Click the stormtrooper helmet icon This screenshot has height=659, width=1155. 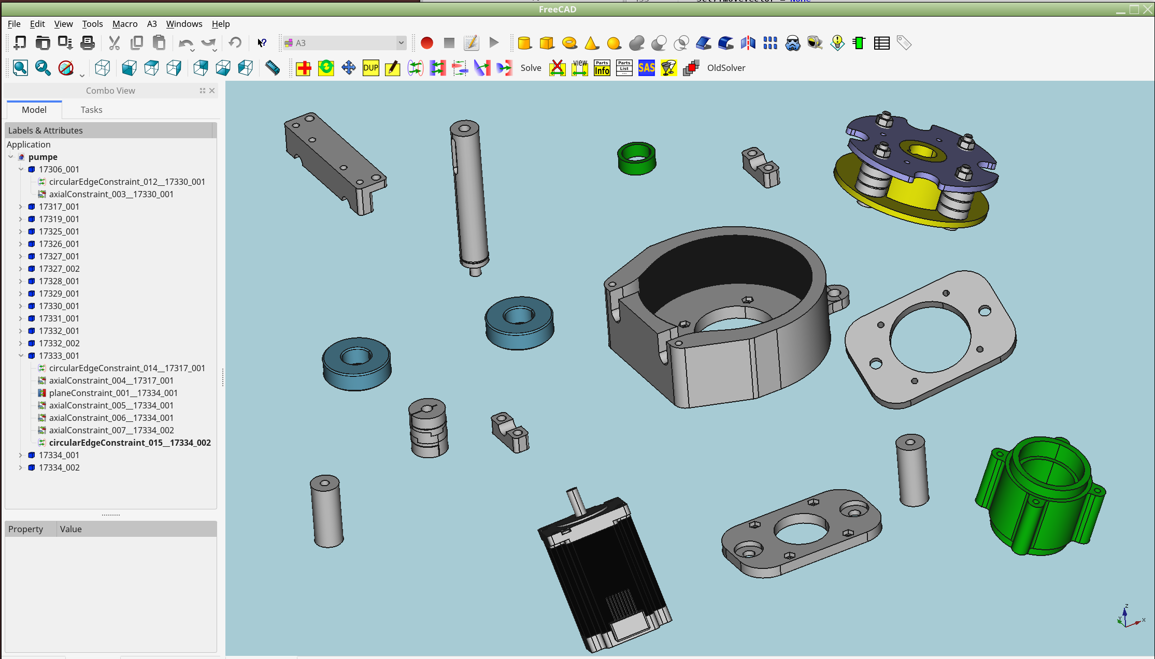point(793,43)
